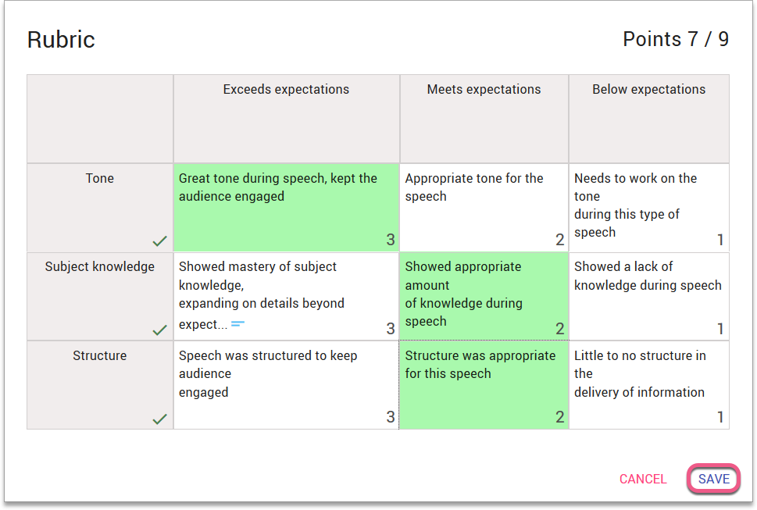The image size is (757, 510).
Task: Click the 'Tone' criterion label
Action: pyautogui.click(x=100, y=179)
